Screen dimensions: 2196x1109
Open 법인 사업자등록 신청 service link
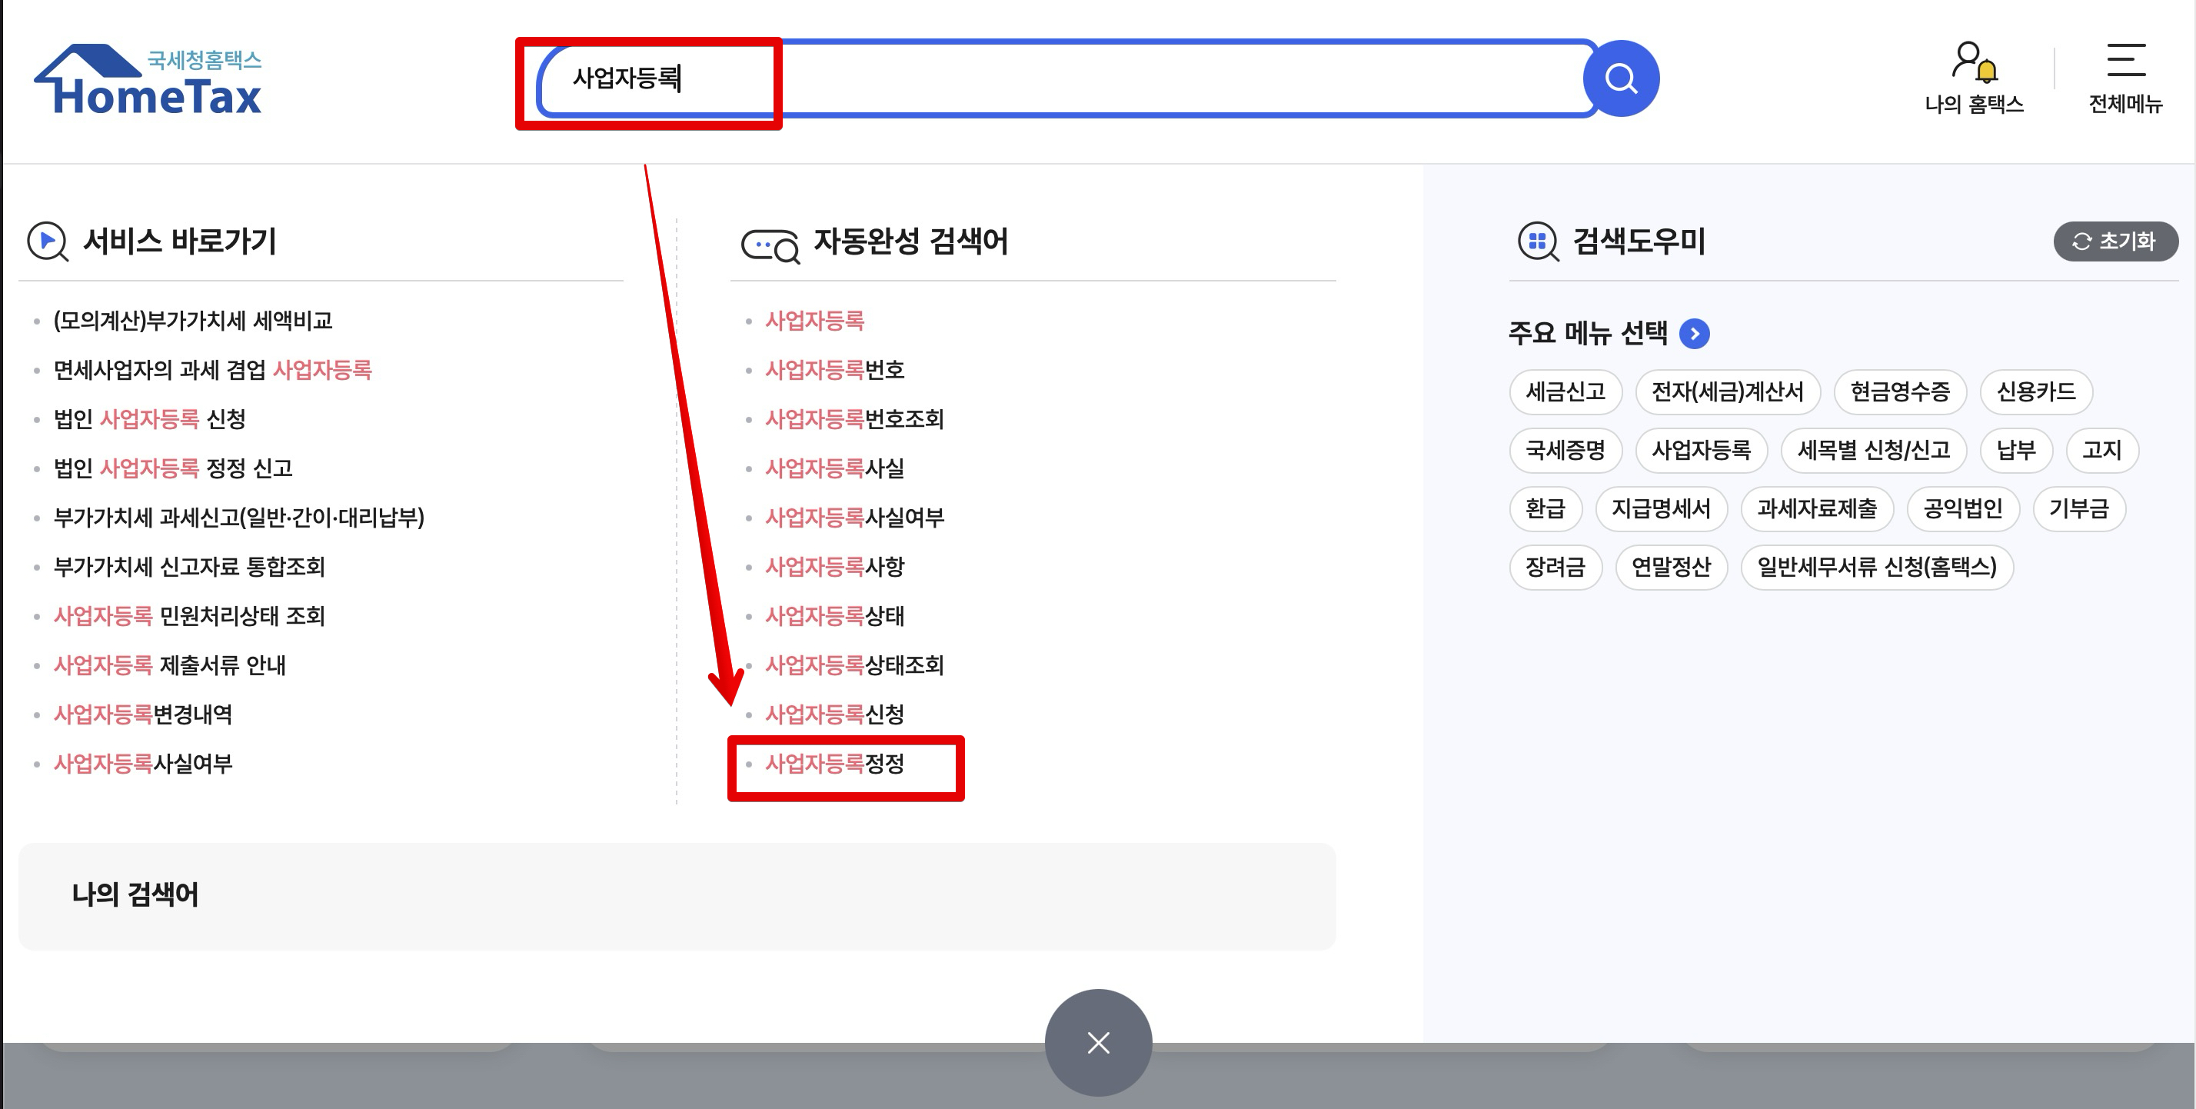tap(149, 418)
